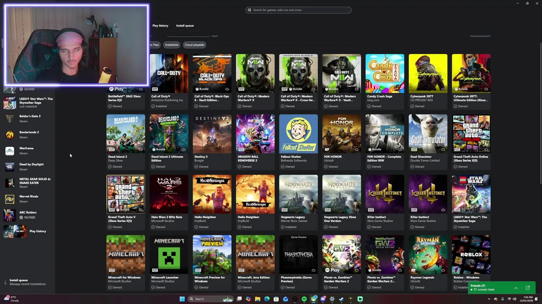Open Microsoft Store from the taskbar

[x=276, y=299]
